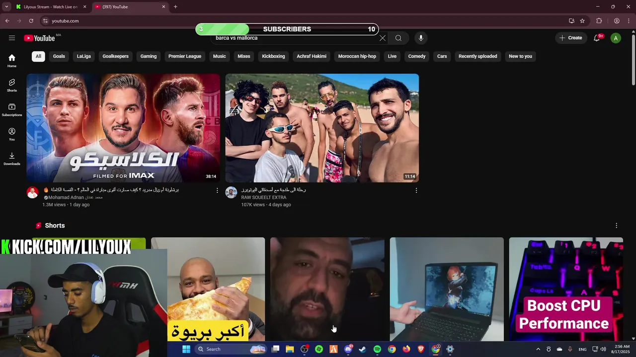The image size is (636, 357).
Task: Open Shorts shelf three-dot options
Action: [617, 226]
